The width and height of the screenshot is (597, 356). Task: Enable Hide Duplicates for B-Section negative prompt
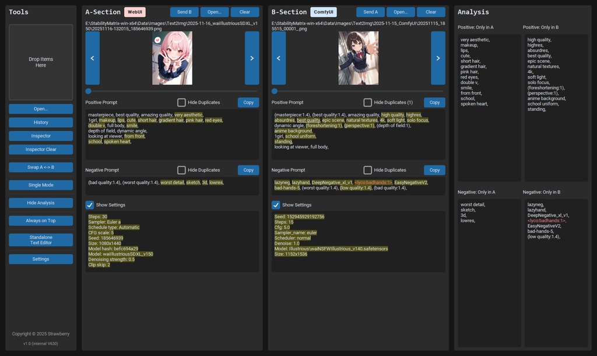[x=368, y=169]
